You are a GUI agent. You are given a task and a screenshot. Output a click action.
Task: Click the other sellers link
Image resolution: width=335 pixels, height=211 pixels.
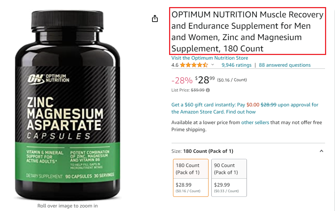pyautogui.click(x=255, y=122)
